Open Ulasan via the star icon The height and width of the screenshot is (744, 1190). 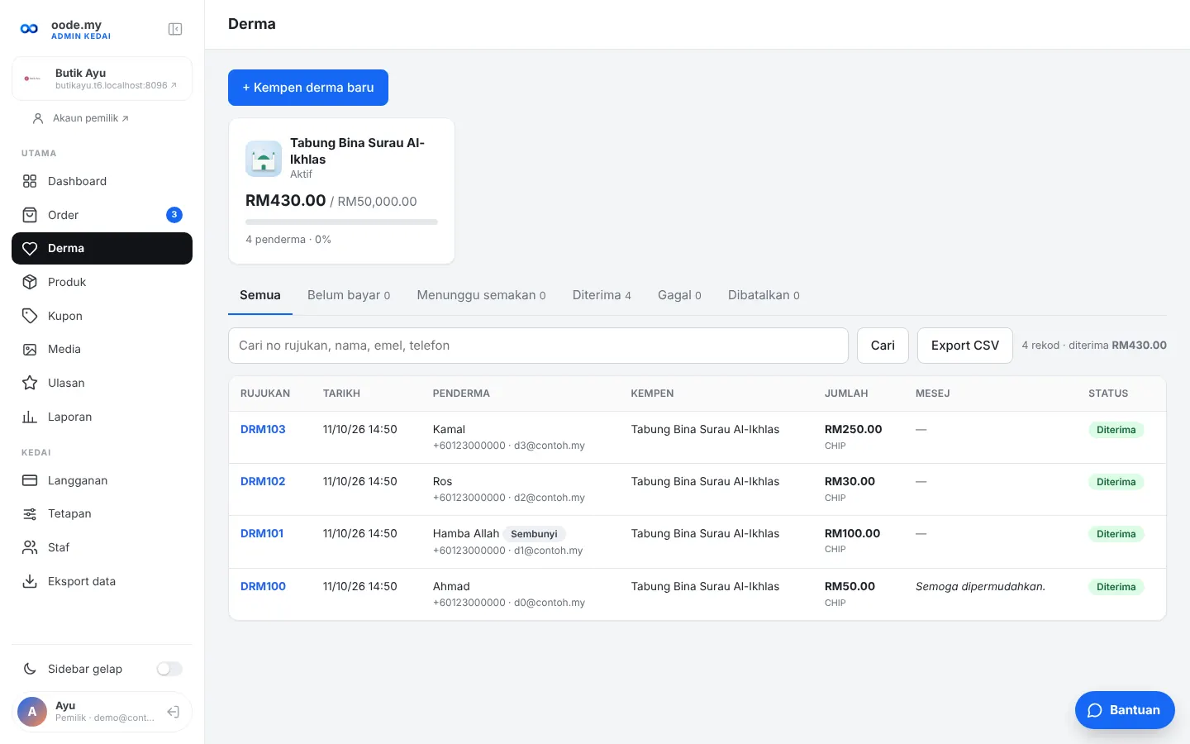tap(30, 383)
